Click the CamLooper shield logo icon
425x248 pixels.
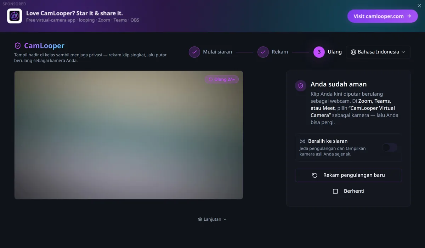[17, 46]
